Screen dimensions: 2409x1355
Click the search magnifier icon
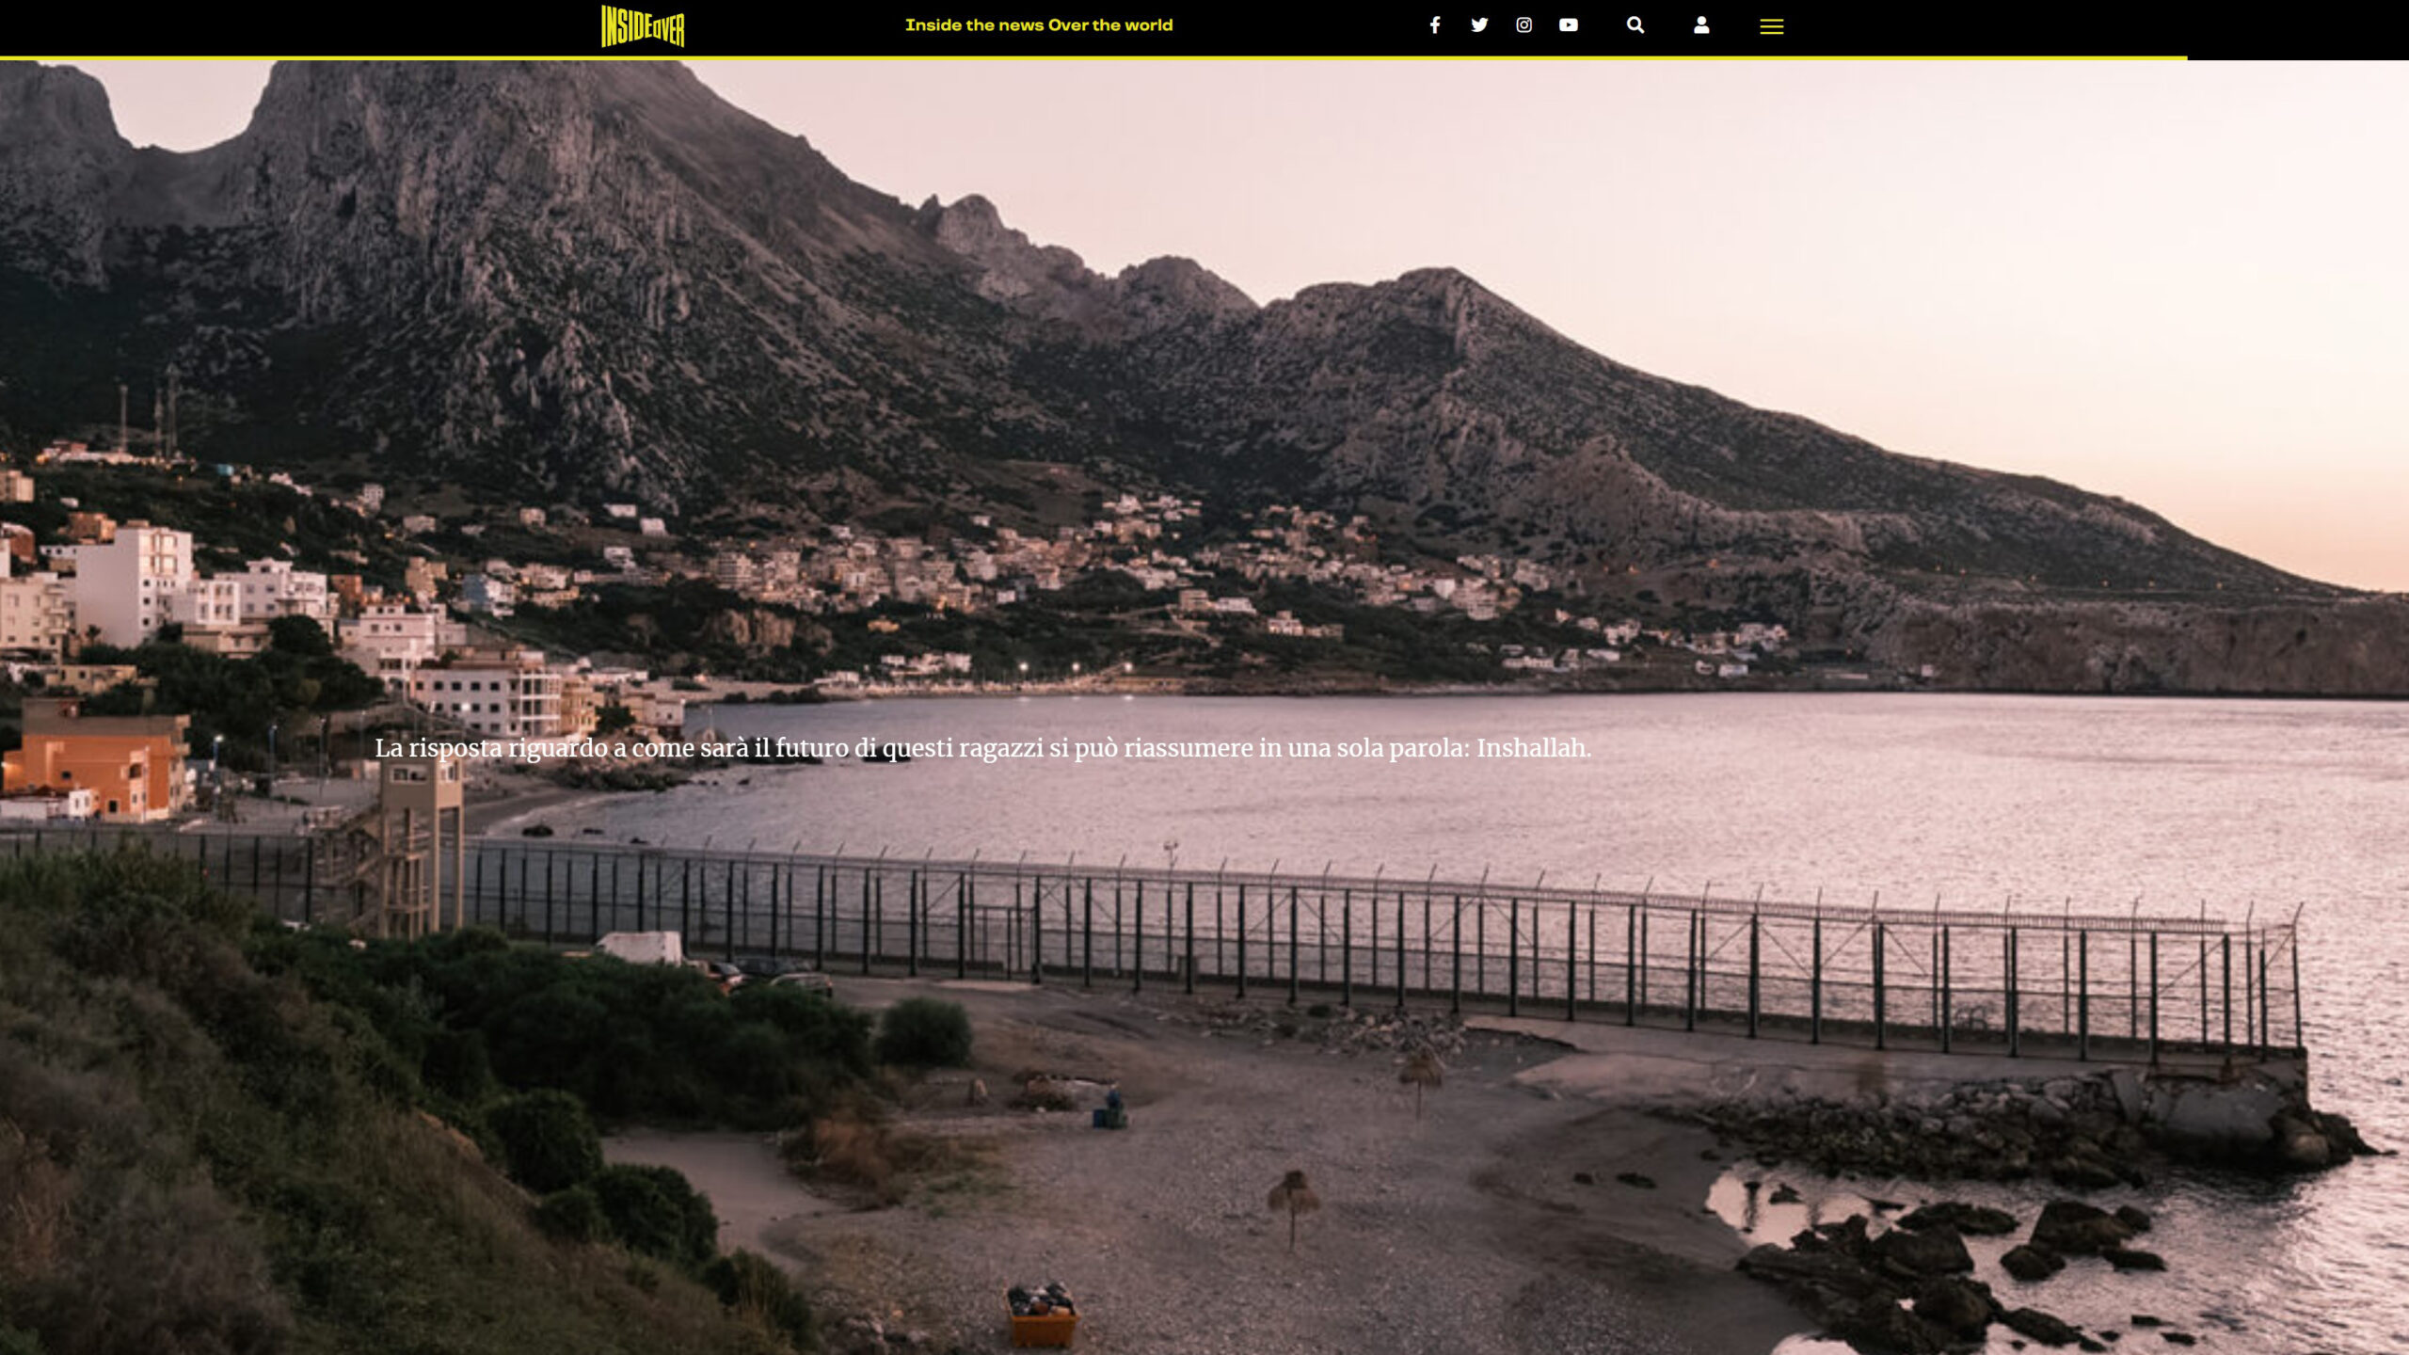coord(1635,25)
